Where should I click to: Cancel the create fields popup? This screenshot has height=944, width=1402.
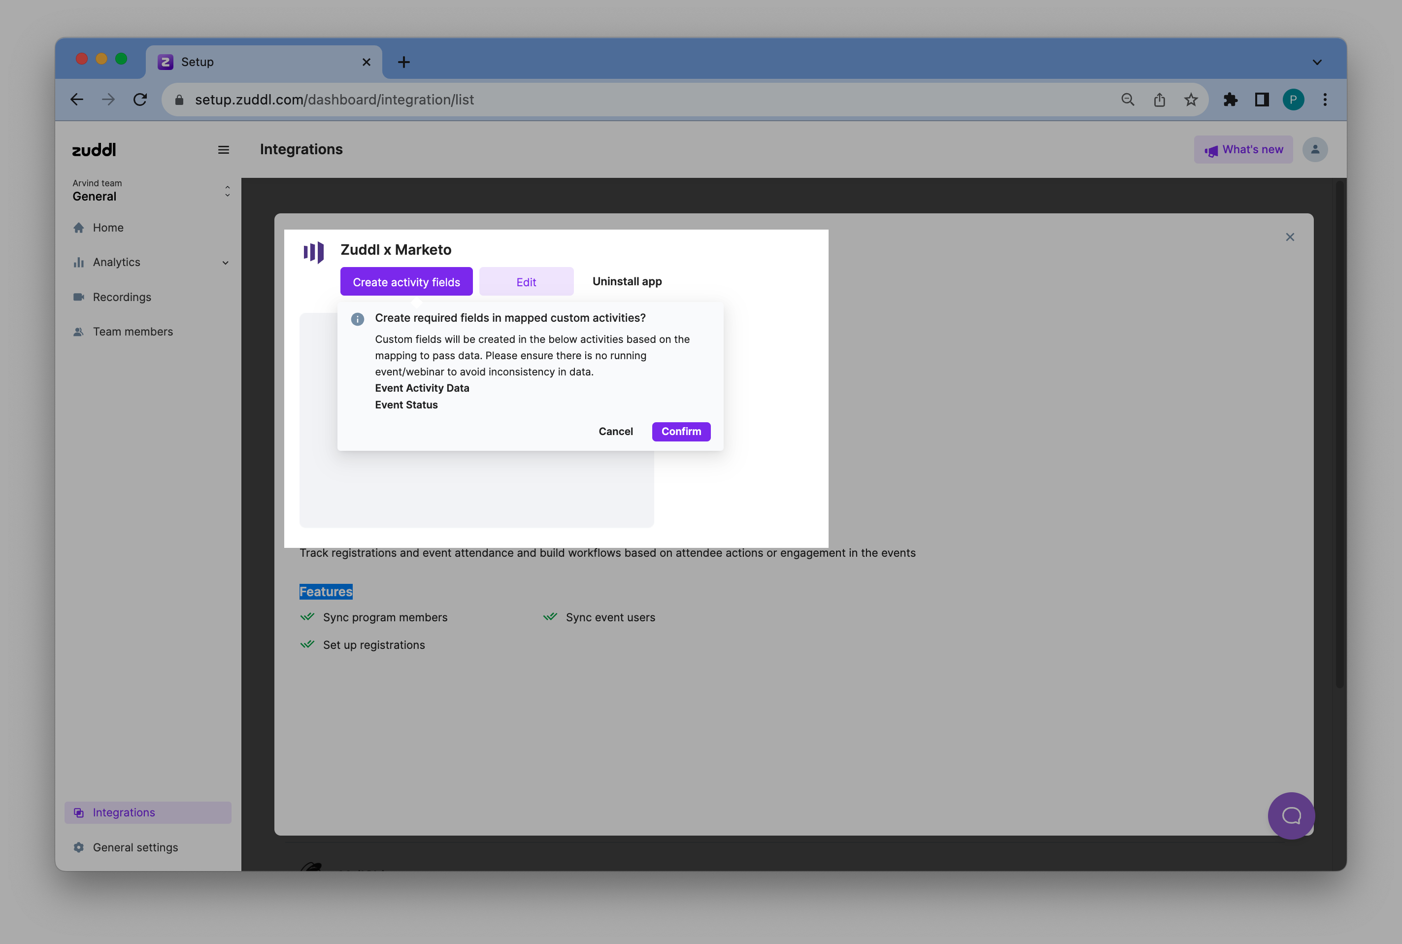click(615, 432)
